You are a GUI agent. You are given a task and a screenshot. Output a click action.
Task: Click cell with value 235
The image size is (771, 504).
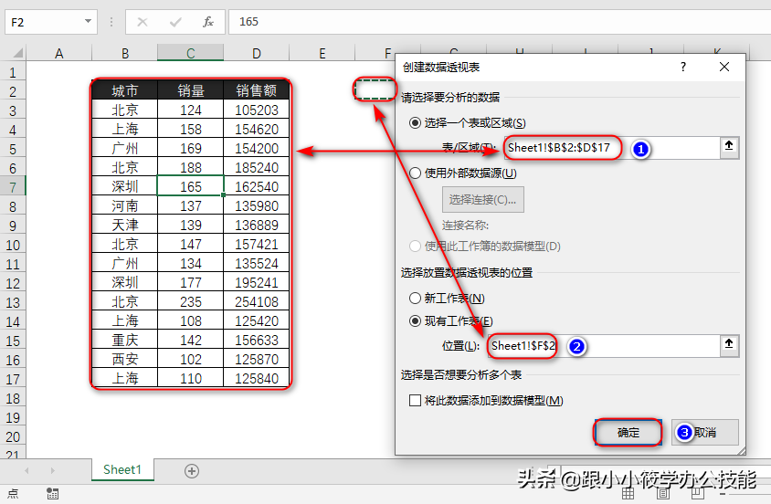[x=190, y=301]
